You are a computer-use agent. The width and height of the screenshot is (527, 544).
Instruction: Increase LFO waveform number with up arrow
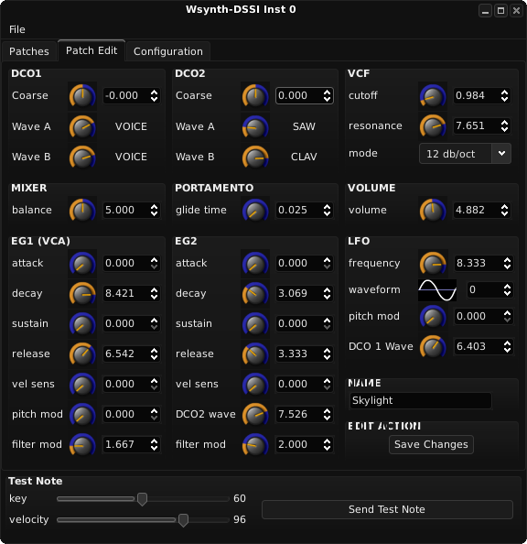507,287
